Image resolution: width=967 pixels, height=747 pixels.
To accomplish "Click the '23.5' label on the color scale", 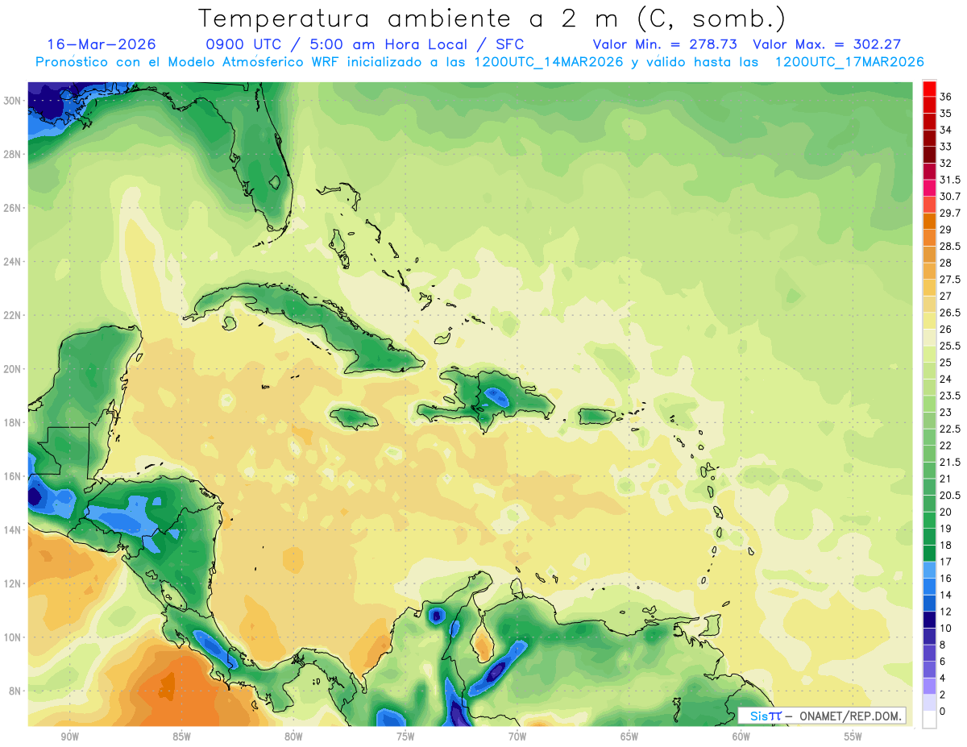I will pos(950,396).
